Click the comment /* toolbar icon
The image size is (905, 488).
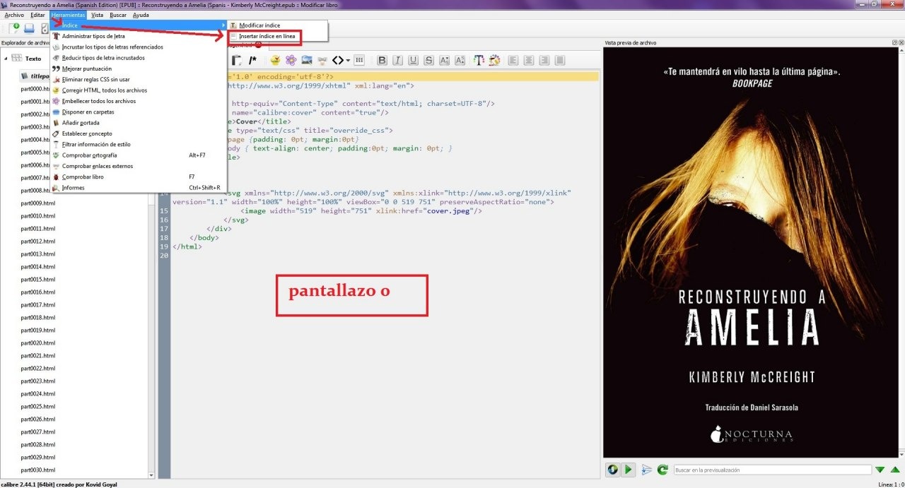(252, 60)
